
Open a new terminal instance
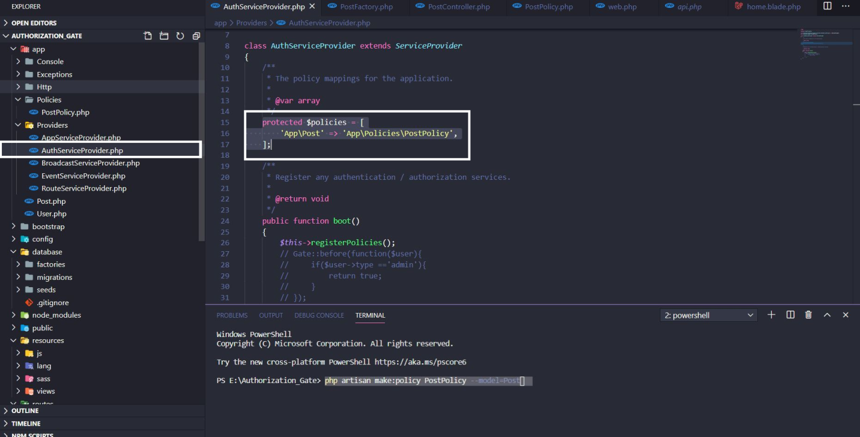click(x=771, y=314)
